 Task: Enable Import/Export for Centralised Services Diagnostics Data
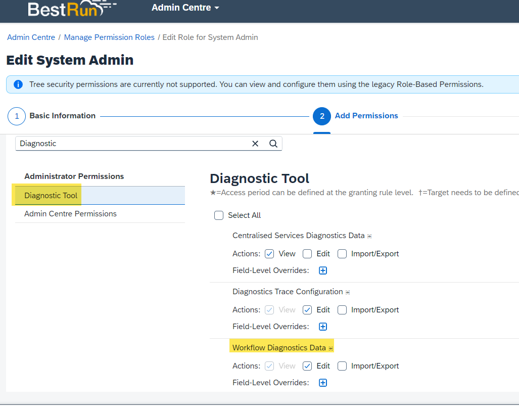point(342,254)
